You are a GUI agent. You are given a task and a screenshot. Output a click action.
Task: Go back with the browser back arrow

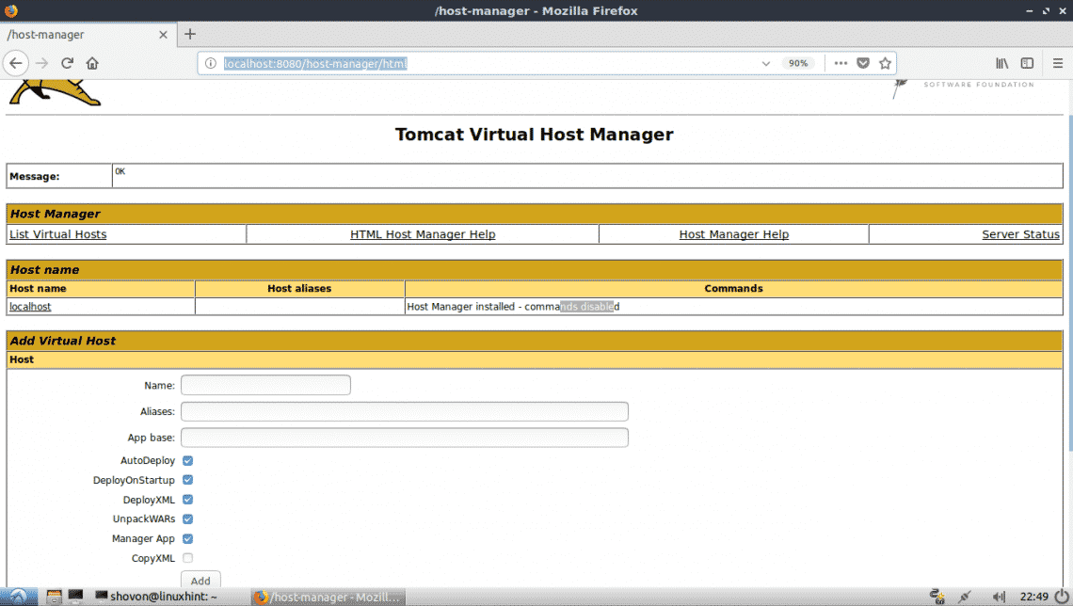(x=16, y=63)
